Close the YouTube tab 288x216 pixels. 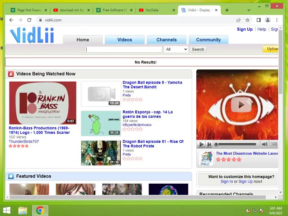click(x=174, y=10)
